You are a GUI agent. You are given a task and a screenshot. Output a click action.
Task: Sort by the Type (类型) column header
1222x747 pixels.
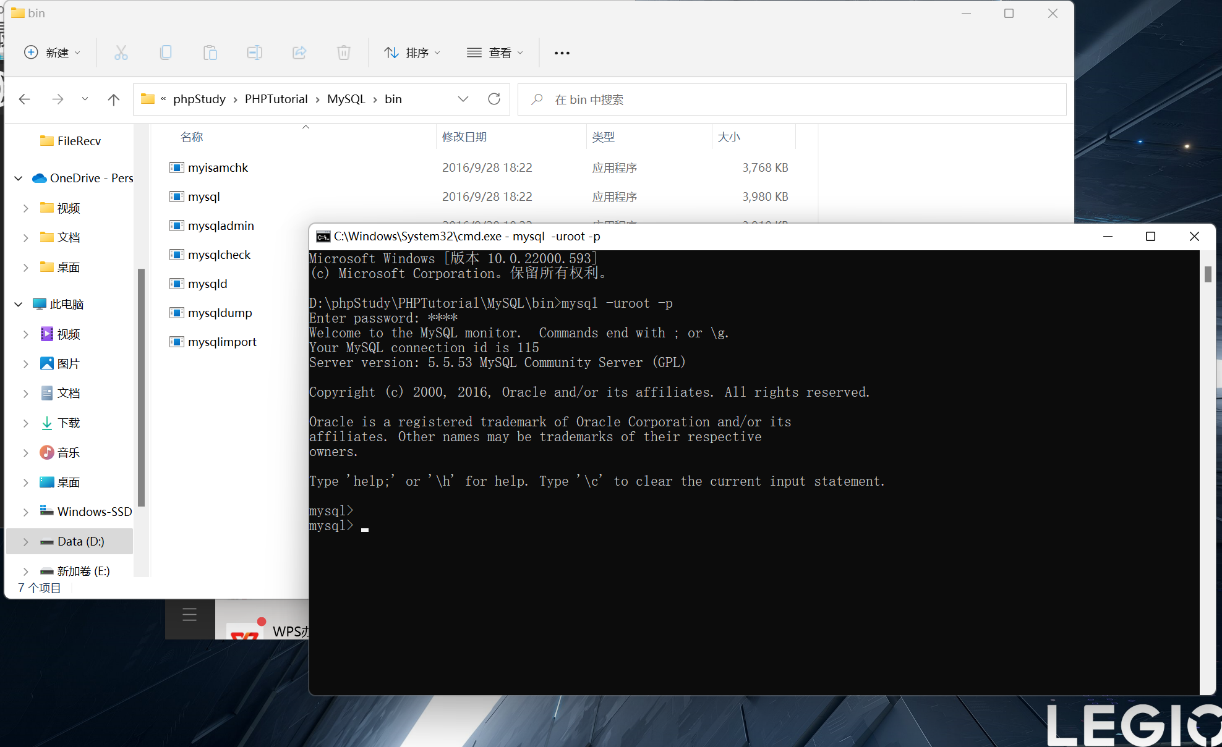tap(604, 137)
